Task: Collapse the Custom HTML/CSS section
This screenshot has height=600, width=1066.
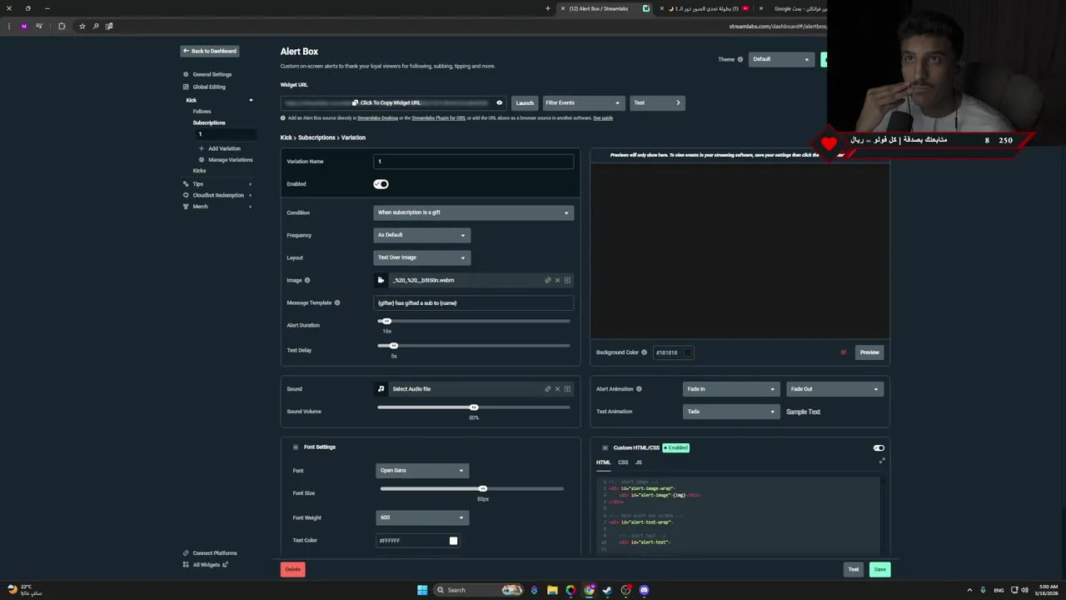Action: click(x=605, y=447)
